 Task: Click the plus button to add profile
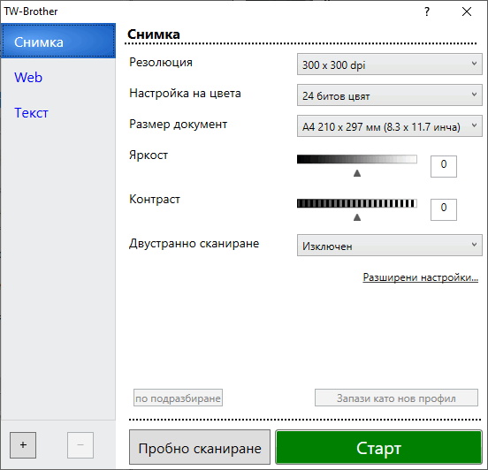click(x=23, y=445)
